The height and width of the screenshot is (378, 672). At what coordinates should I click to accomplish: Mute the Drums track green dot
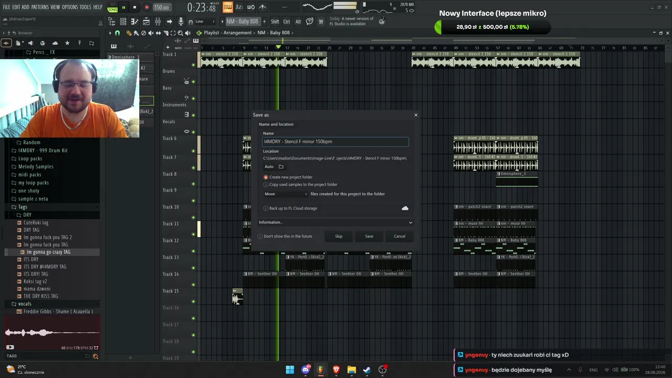coord(193,81)
